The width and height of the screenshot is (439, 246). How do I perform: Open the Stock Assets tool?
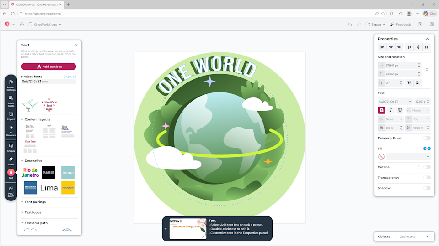pos(11,100)
